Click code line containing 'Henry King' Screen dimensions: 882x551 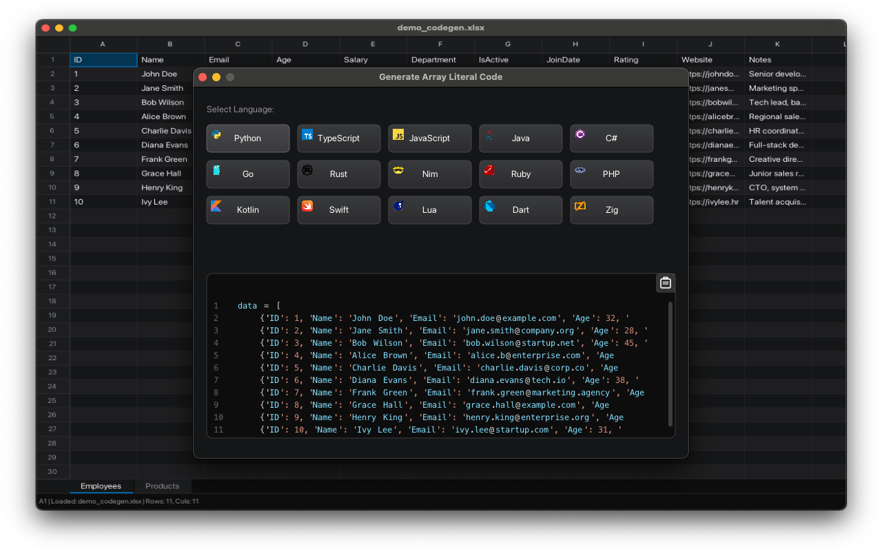(441, 417)
